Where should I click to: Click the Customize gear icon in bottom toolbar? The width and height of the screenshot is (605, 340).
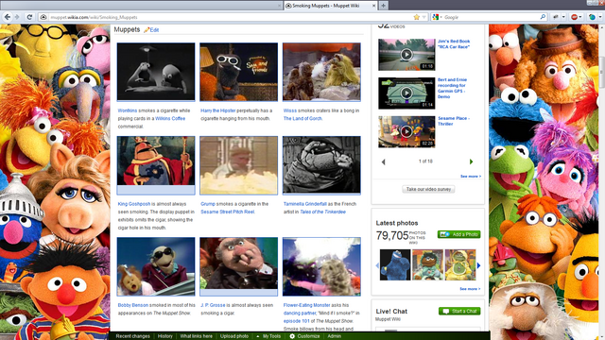292,336
